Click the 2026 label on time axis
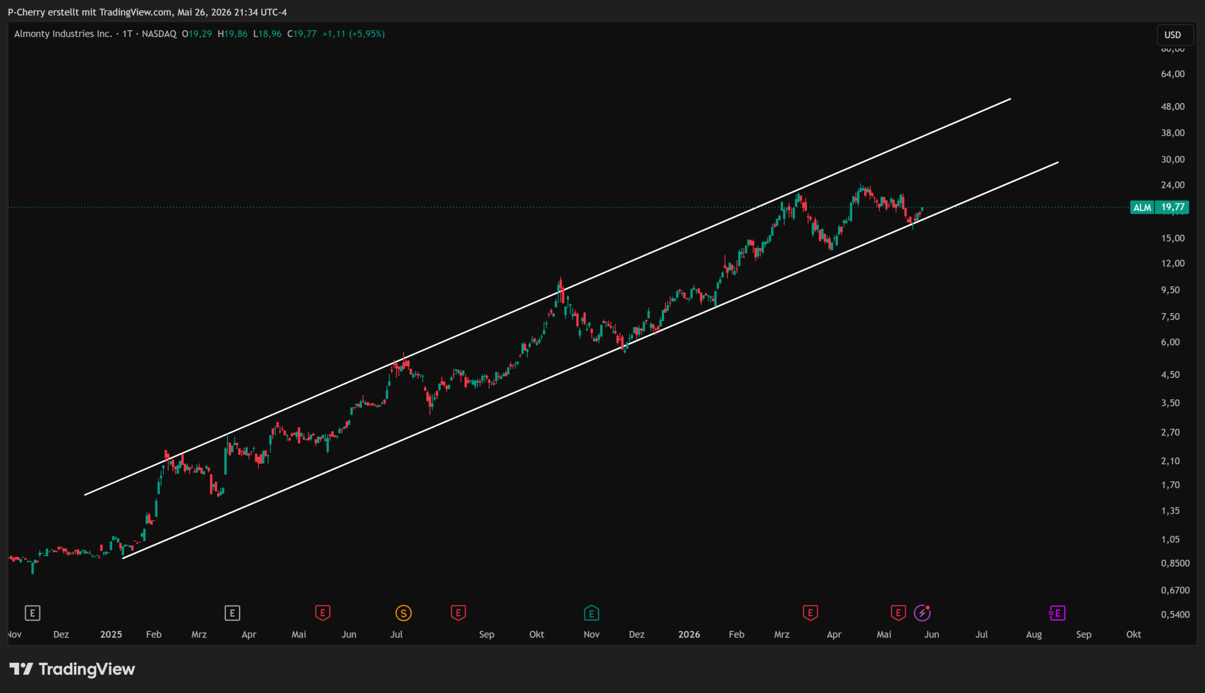This screenshot has width=1205, height=693. pos(689,635)
